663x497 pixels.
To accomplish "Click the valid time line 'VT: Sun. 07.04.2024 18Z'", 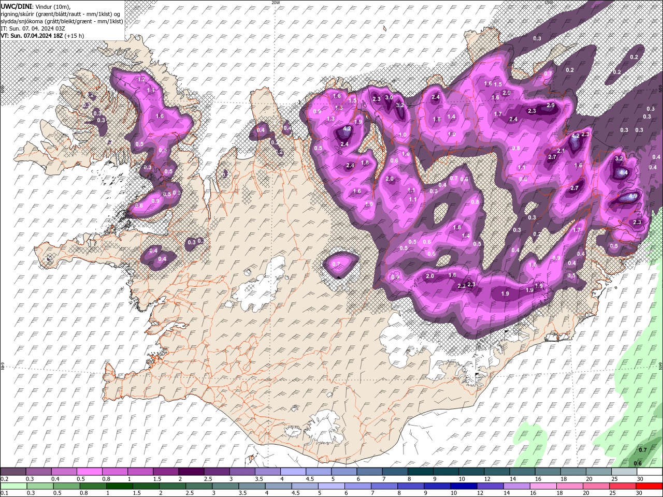I will 32,36.
